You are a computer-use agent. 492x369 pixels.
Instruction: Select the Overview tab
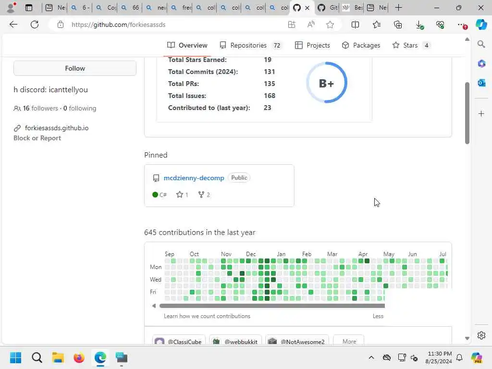(x=187, y=45)
